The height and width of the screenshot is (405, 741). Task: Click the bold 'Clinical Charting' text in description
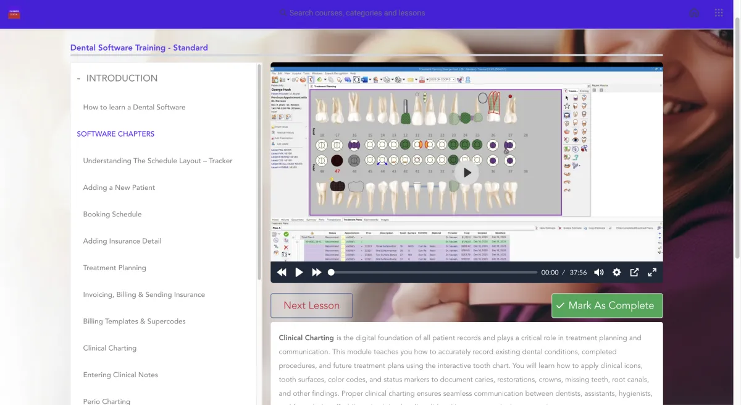click(x=306, y=338)
